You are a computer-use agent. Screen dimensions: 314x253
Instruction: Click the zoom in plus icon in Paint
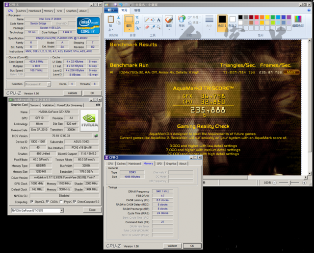tap(304, 183)
